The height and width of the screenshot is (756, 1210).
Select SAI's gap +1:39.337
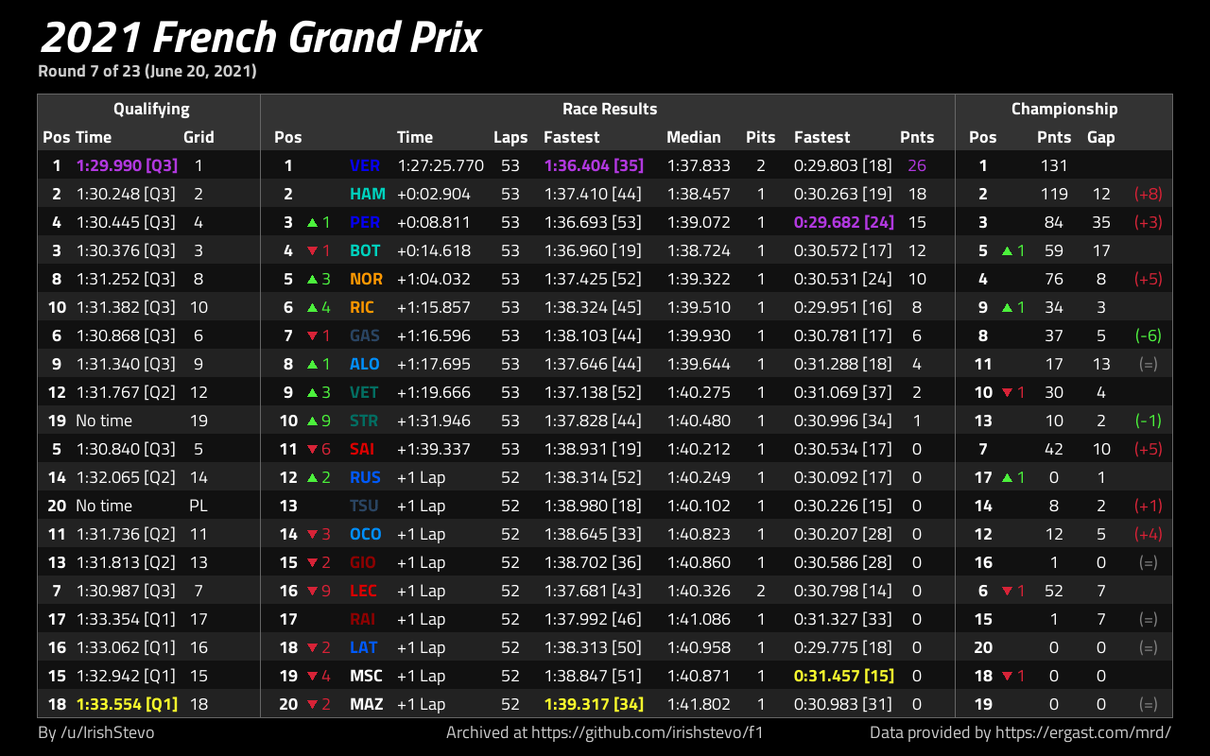click(434, 449)
